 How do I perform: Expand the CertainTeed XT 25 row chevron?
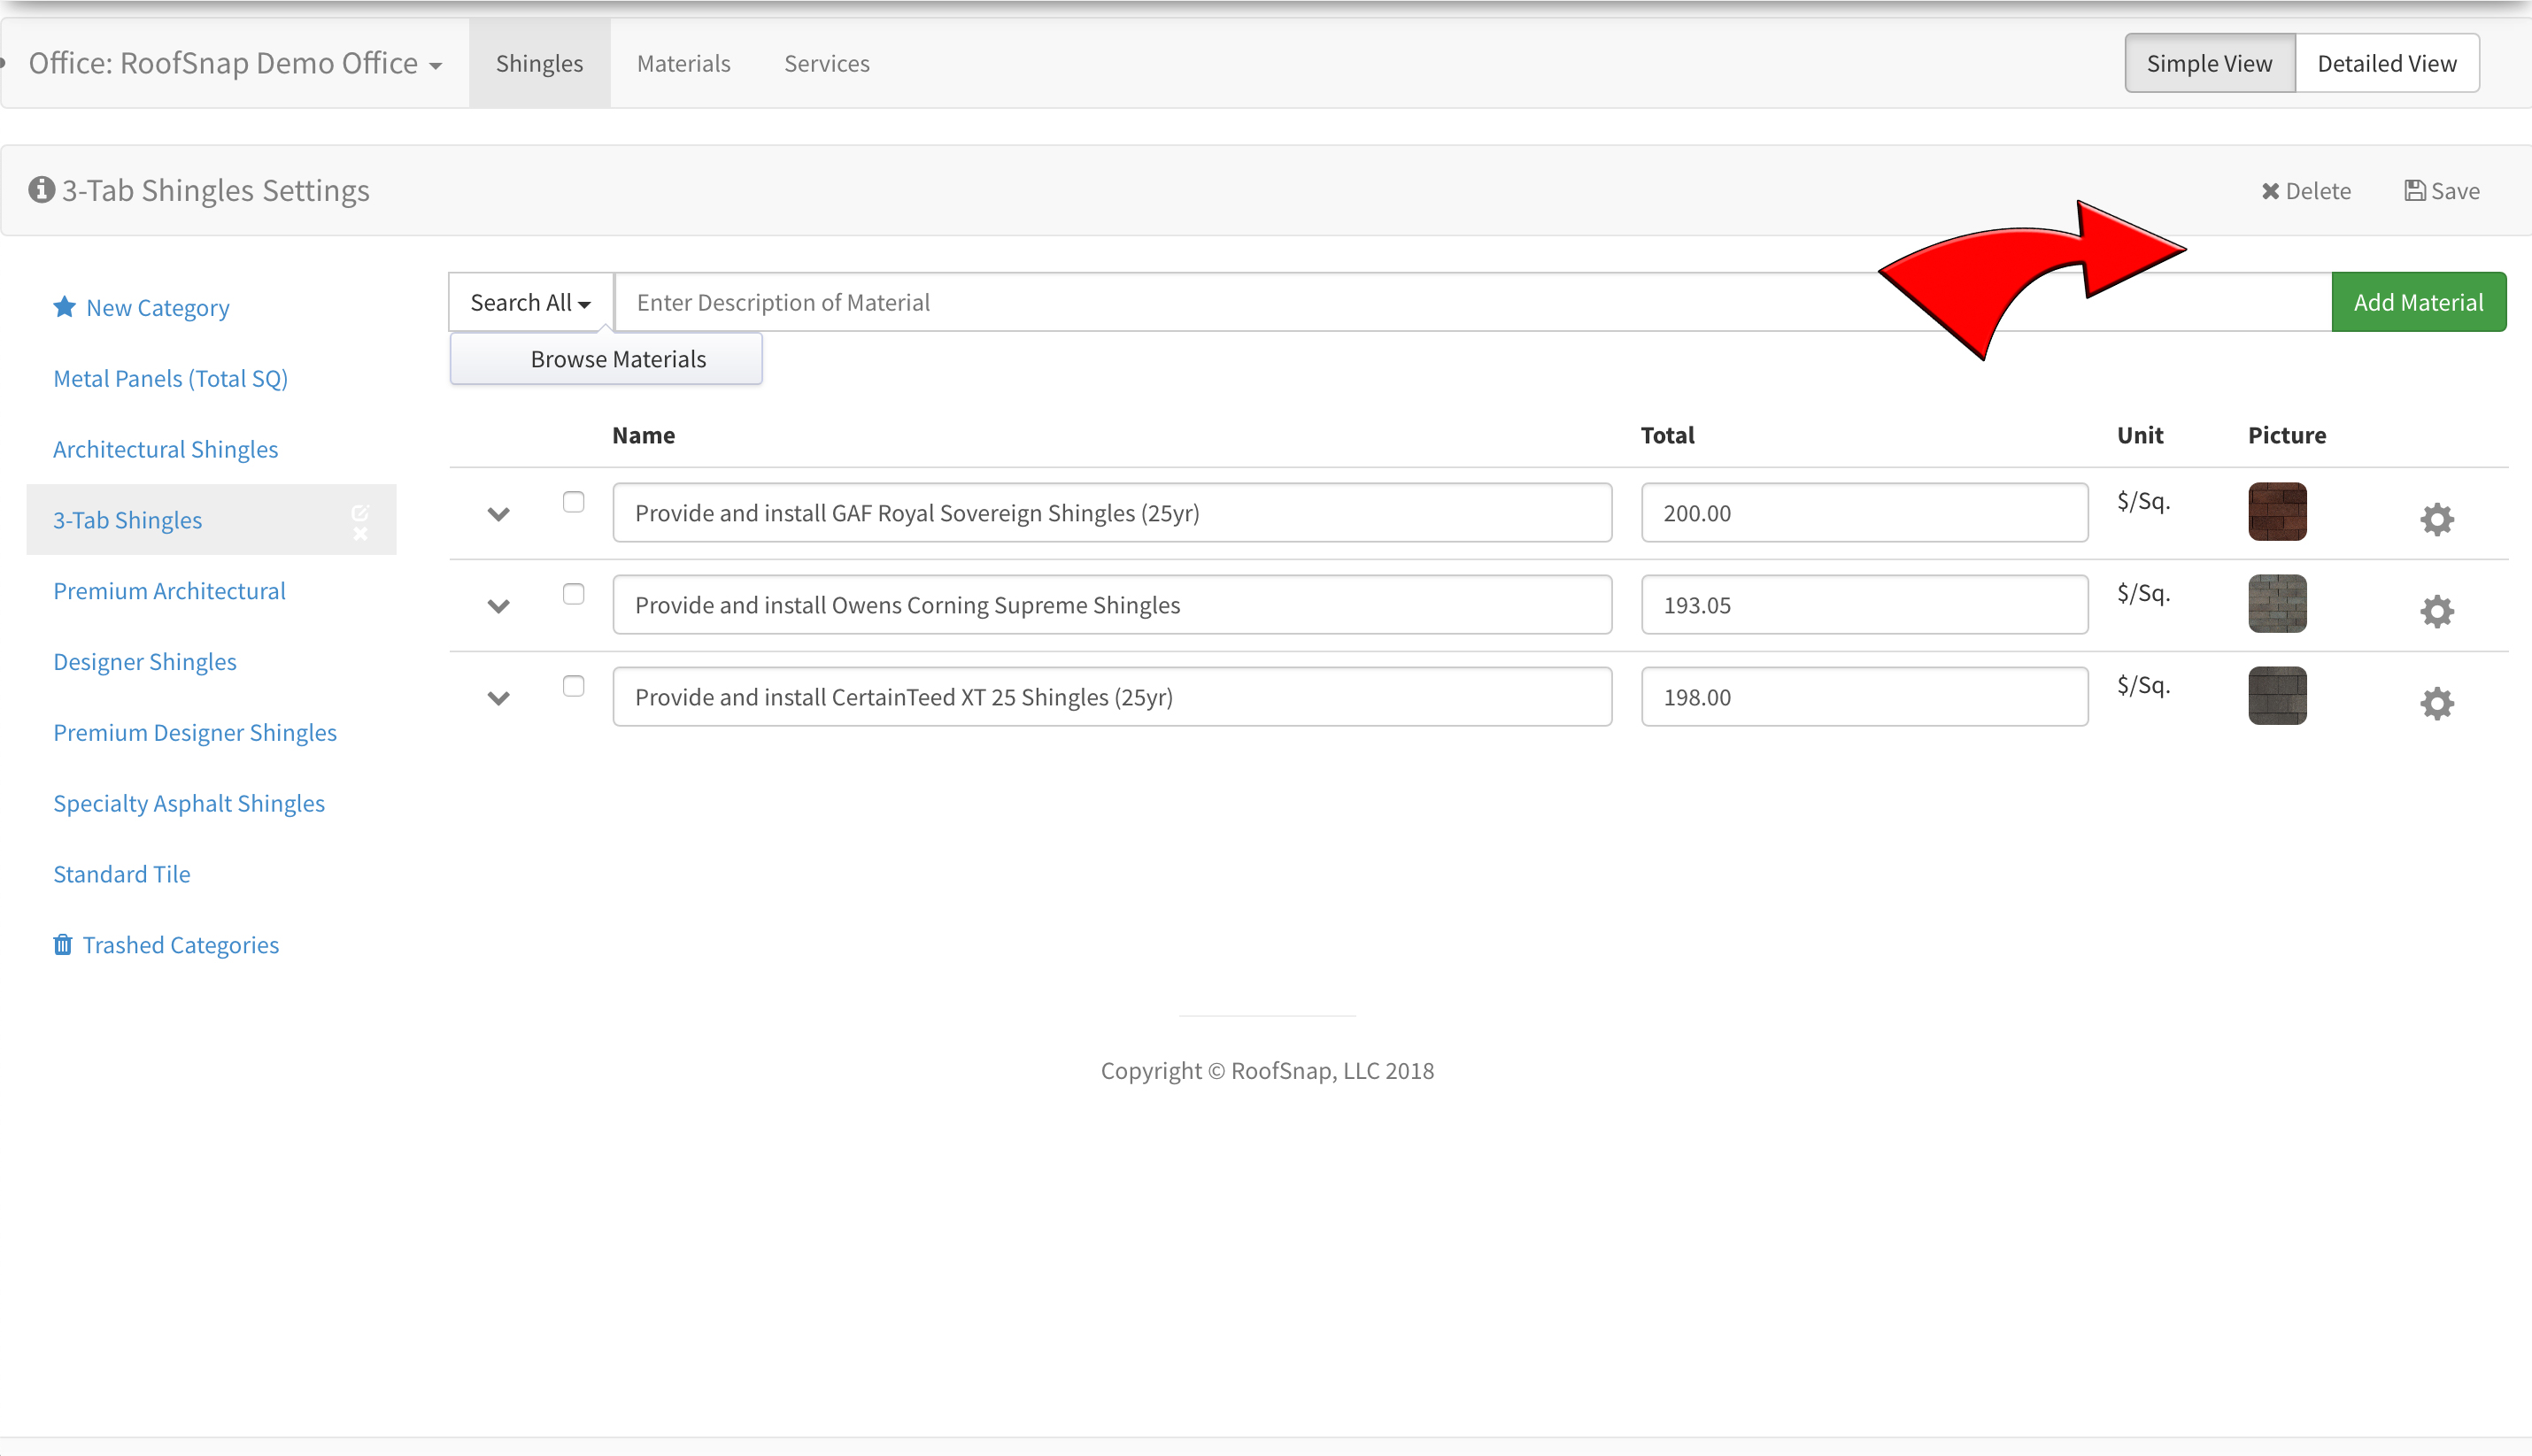(498, 698)
